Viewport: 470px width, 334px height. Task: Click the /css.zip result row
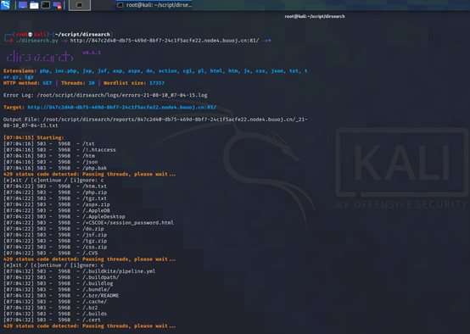pyautogui.click(x=55, y=248)
